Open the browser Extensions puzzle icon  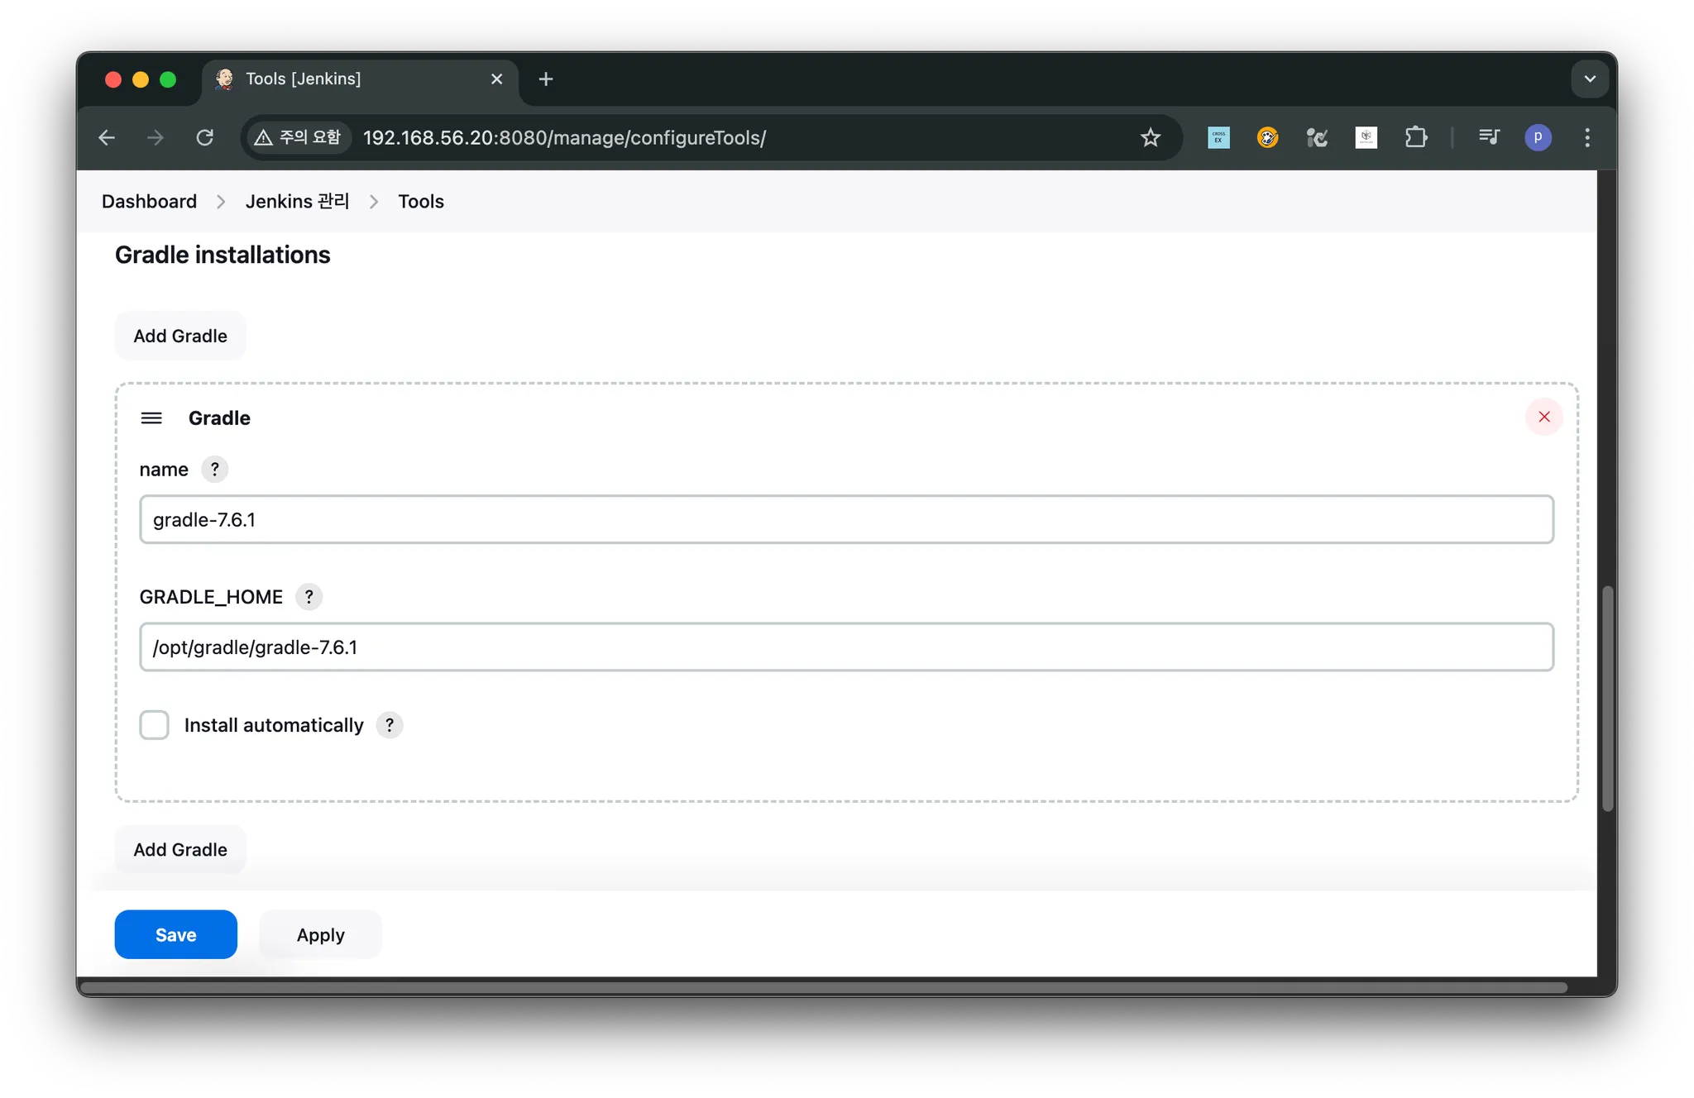click(x=1415, y=137)
